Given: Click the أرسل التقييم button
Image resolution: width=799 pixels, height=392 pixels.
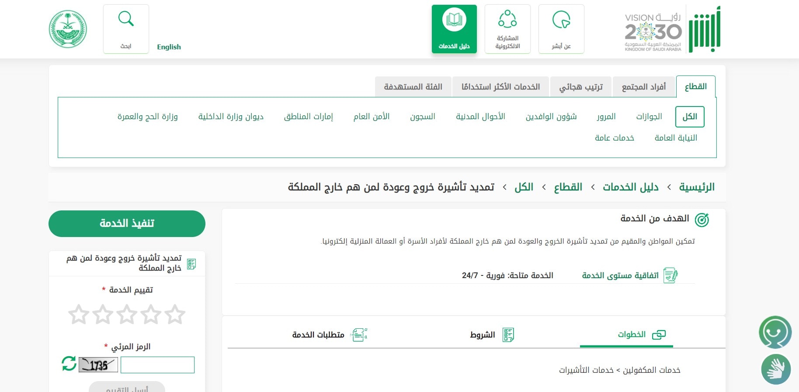Looking at the screenshot, I should point(127,387).
